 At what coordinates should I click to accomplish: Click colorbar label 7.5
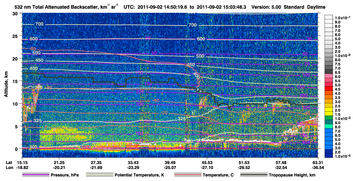[x=337, y=64]
